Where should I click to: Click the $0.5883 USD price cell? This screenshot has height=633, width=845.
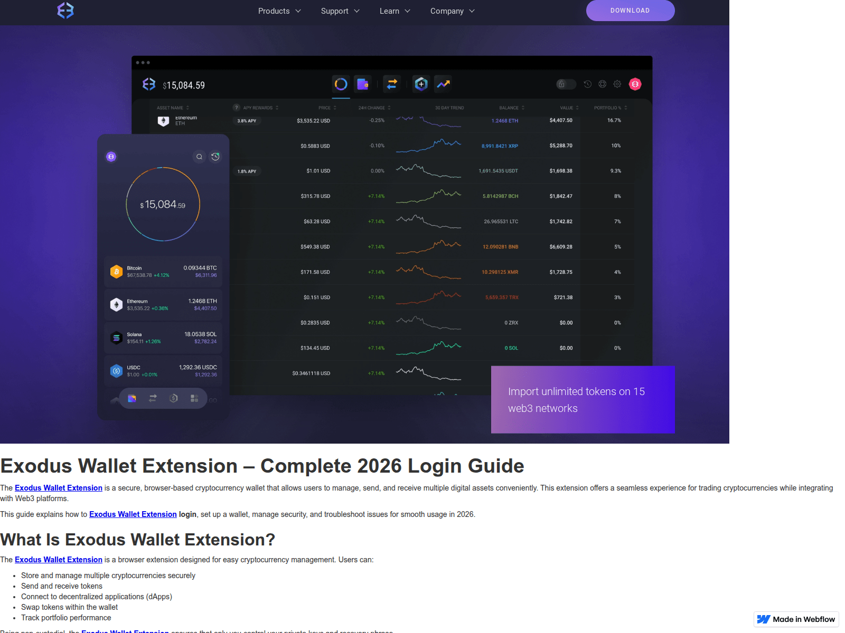click(x=315, y=146)
